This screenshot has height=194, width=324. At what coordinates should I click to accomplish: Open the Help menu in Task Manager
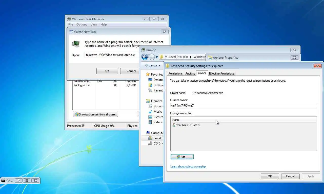point(104,25)
